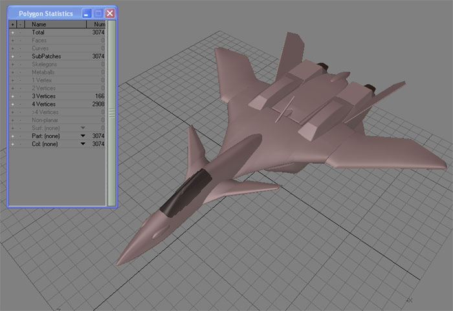Click the 3074 count in SubPatches row
453x311 pixels.
98,56
